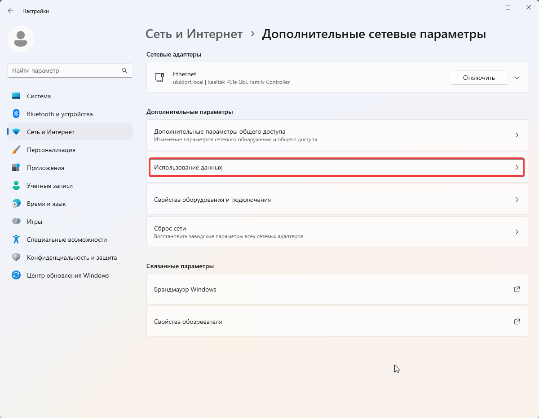This screenshot has height=418, width=539.
Task: Click the back arrow in title bar
Action: (x=11, y=11)
